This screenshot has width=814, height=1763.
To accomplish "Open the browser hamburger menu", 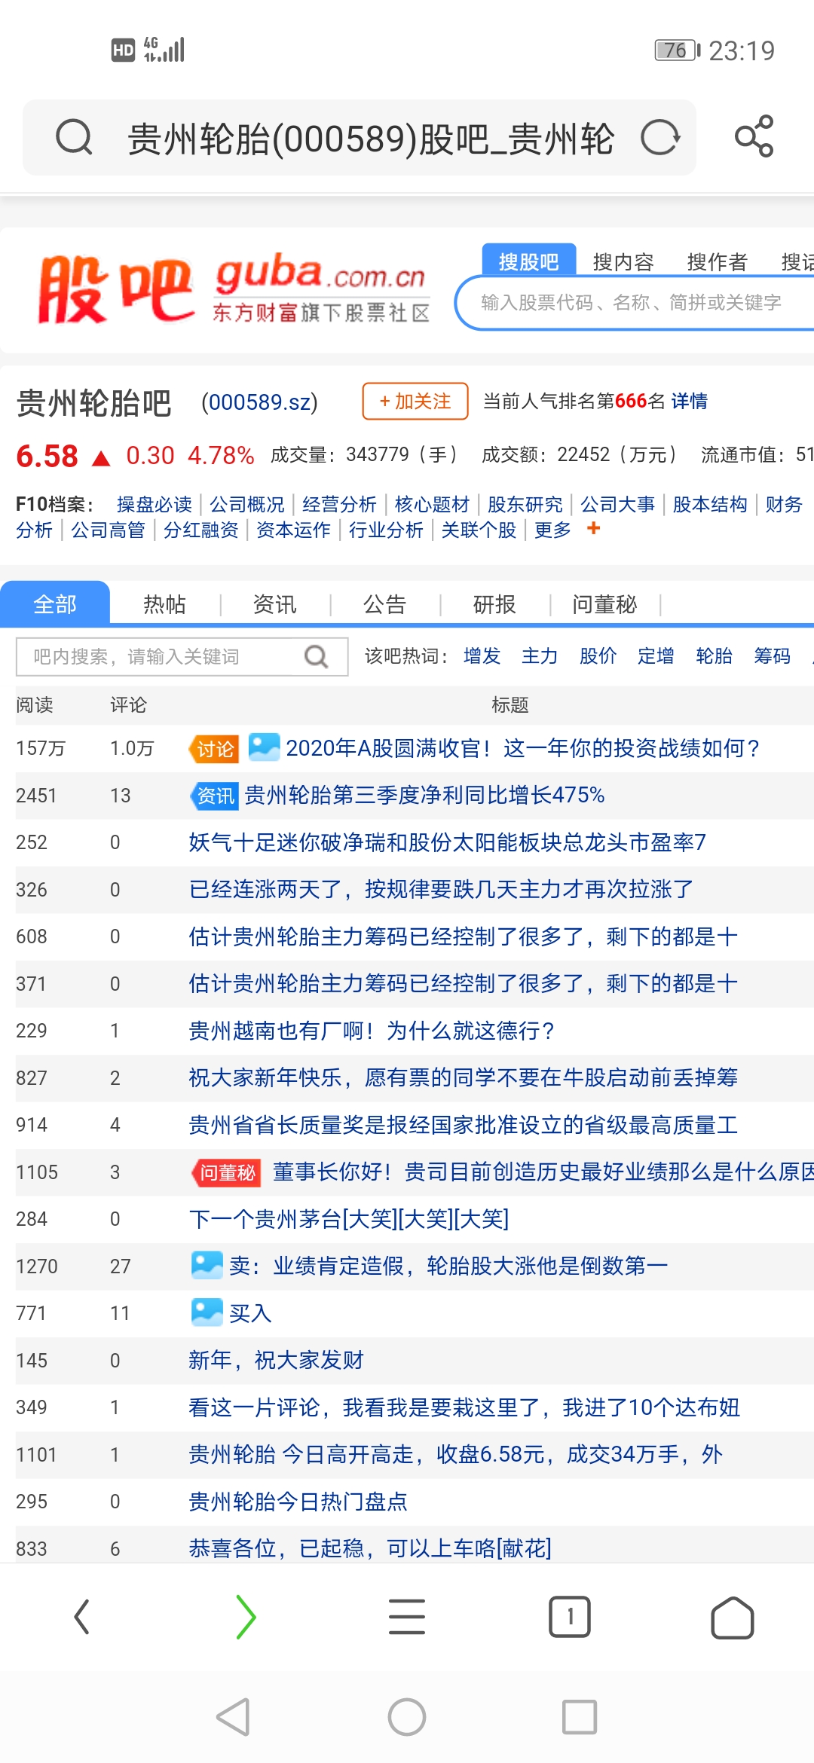I will (x=407, y=1617).
